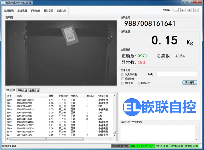This screenshot has width=204, height=150.
Task: Open the 系统设置 menu
Action: coord(22,11)
